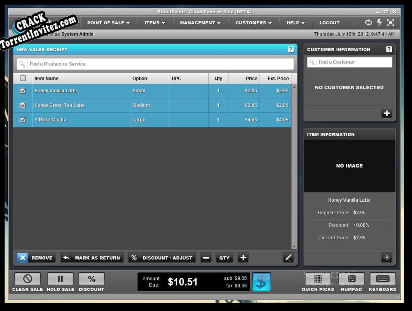Viewport: 412px width, 311px height.
Task: Open the Management dropdown menu
Action: coord(200,23)
